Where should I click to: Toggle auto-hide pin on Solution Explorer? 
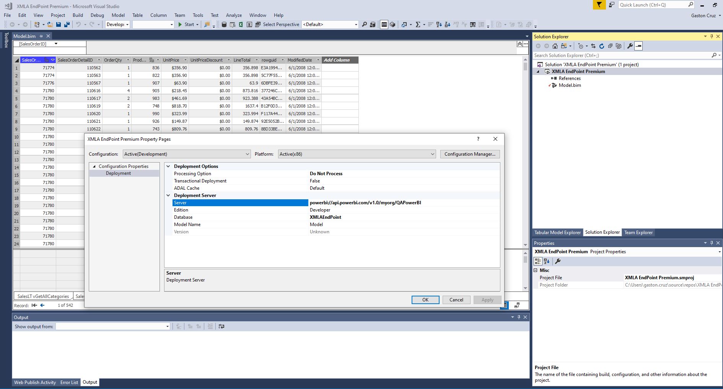pos(712,36)
